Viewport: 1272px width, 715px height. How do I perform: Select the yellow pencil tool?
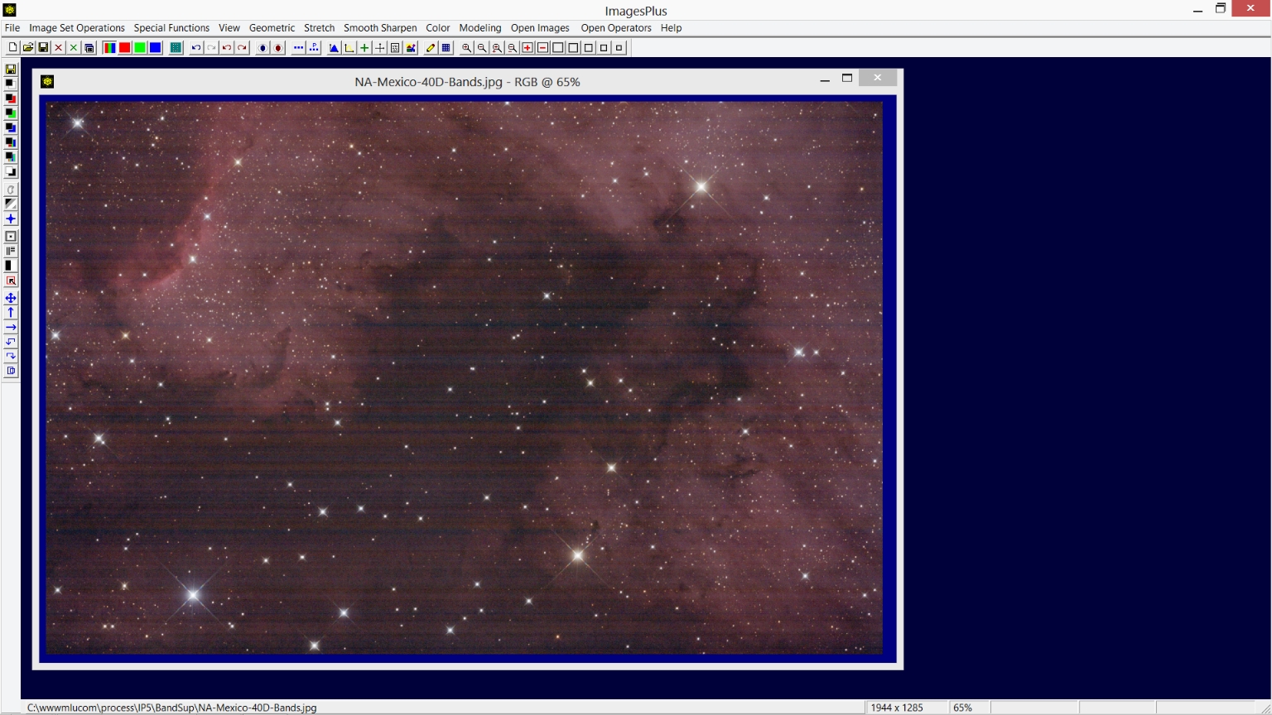[431, 48]
